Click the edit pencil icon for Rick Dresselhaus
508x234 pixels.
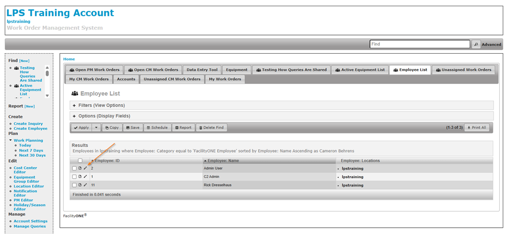[85, 185]
